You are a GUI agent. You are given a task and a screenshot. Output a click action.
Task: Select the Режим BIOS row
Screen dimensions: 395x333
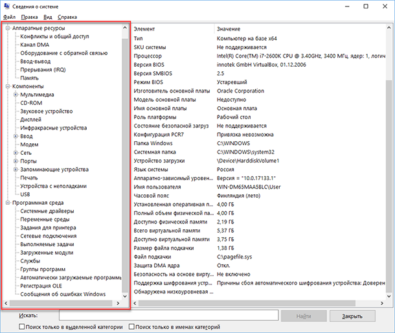(x=259, y=82)
